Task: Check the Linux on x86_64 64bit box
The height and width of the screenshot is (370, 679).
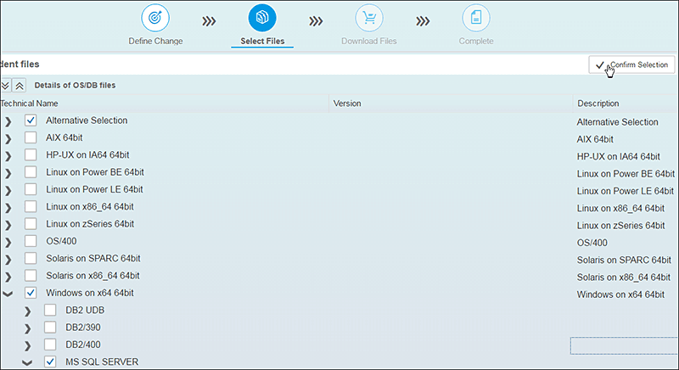Action: [31, 206]
